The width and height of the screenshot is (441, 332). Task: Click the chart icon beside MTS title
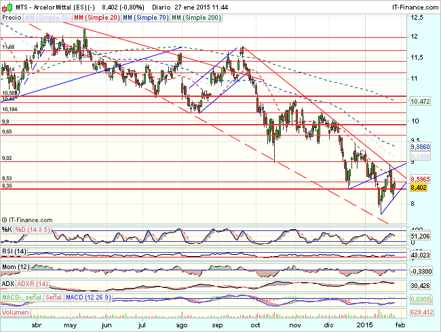tap(5, 5)
